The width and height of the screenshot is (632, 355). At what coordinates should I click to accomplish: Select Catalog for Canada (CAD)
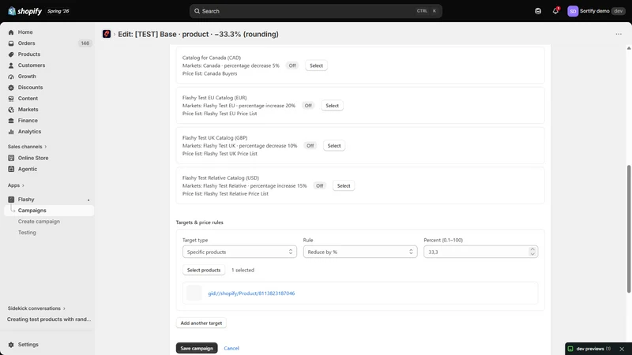click(x=316, y=65)
